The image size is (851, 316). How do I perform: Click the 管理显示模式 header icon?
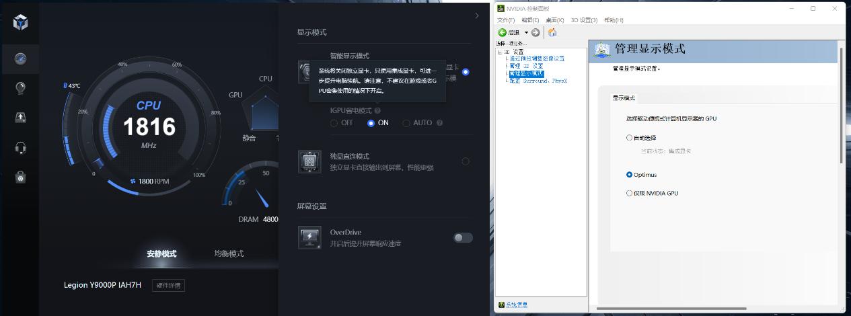[x=602, y=50]
